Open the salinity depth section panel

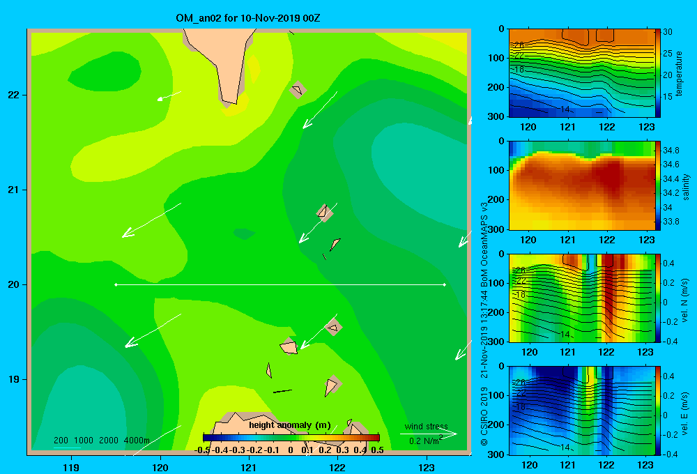click(x=581, y=185)
